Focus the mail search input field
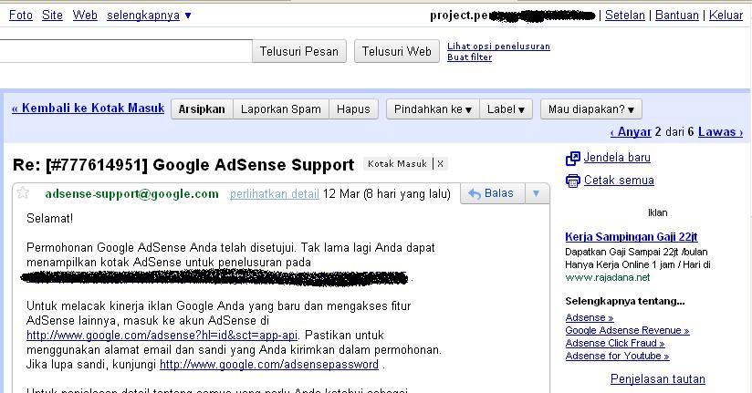The width and height of the screenshot is (752, 393). 126,51
